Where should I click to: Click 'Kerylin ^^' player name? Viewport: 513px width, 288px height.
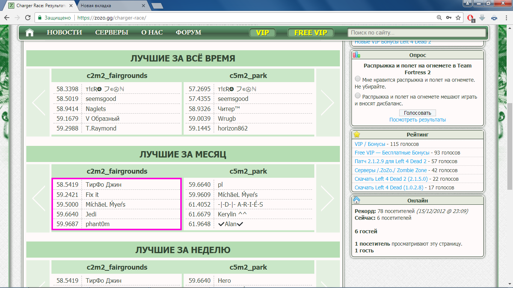232,214
